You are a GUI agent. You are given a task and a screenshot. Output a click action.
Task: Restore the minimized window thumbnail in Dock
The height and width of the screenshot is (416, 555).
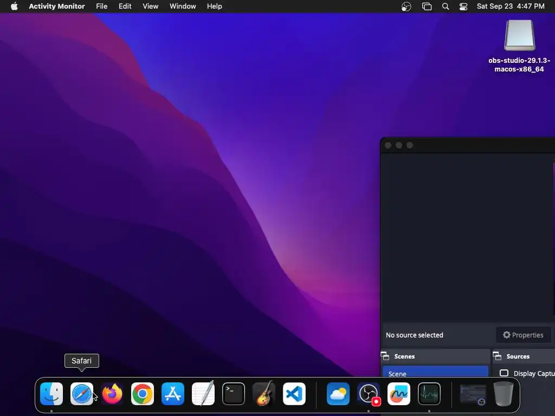(x=473, y=395)
